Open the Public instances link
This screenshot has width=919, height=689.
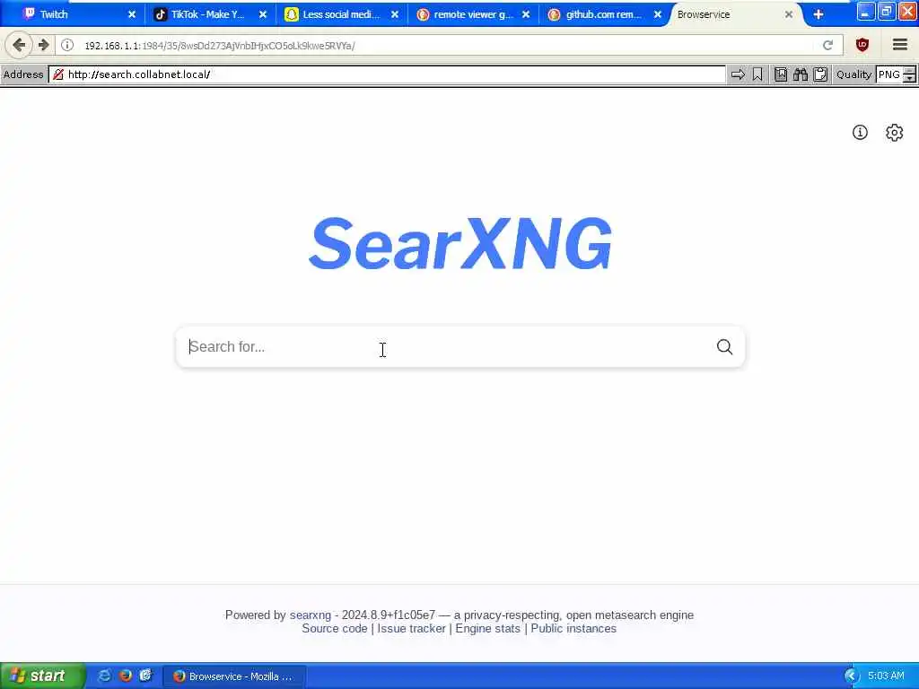point(573,629)
